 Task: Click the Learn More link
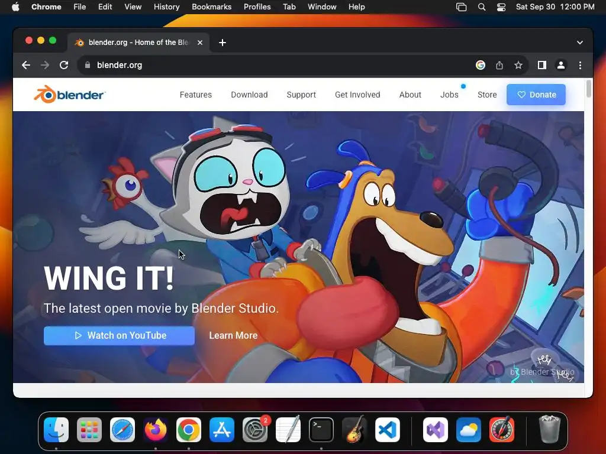[x=233, y=336]
